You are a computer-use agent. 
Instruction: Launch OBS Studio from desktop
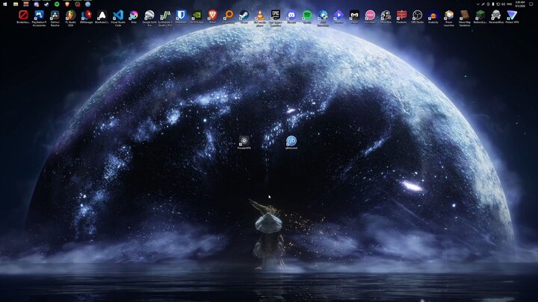[x=418, y=16]
